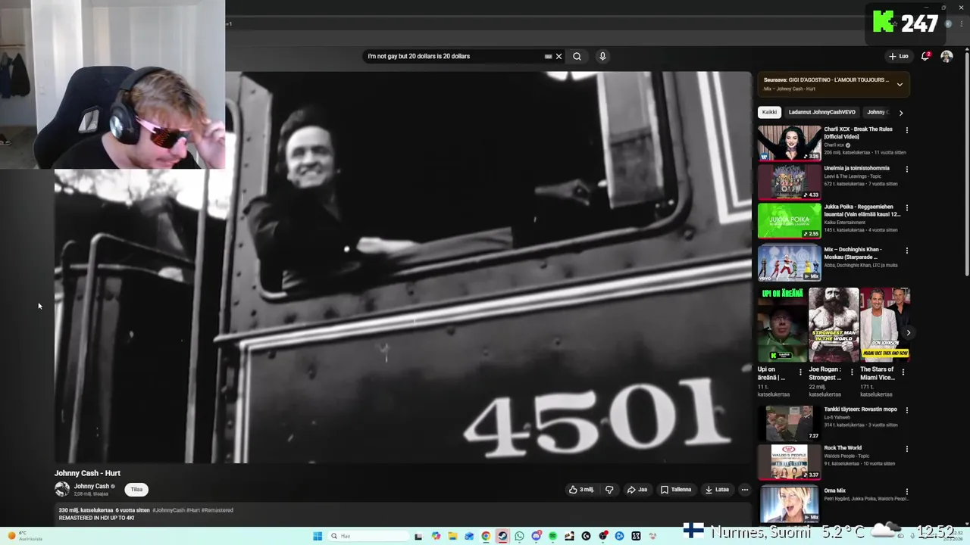Screen dimensions: 970x545
Task: Open Rock The World video title
Action: pyautogui.click(x=843, y=448)
